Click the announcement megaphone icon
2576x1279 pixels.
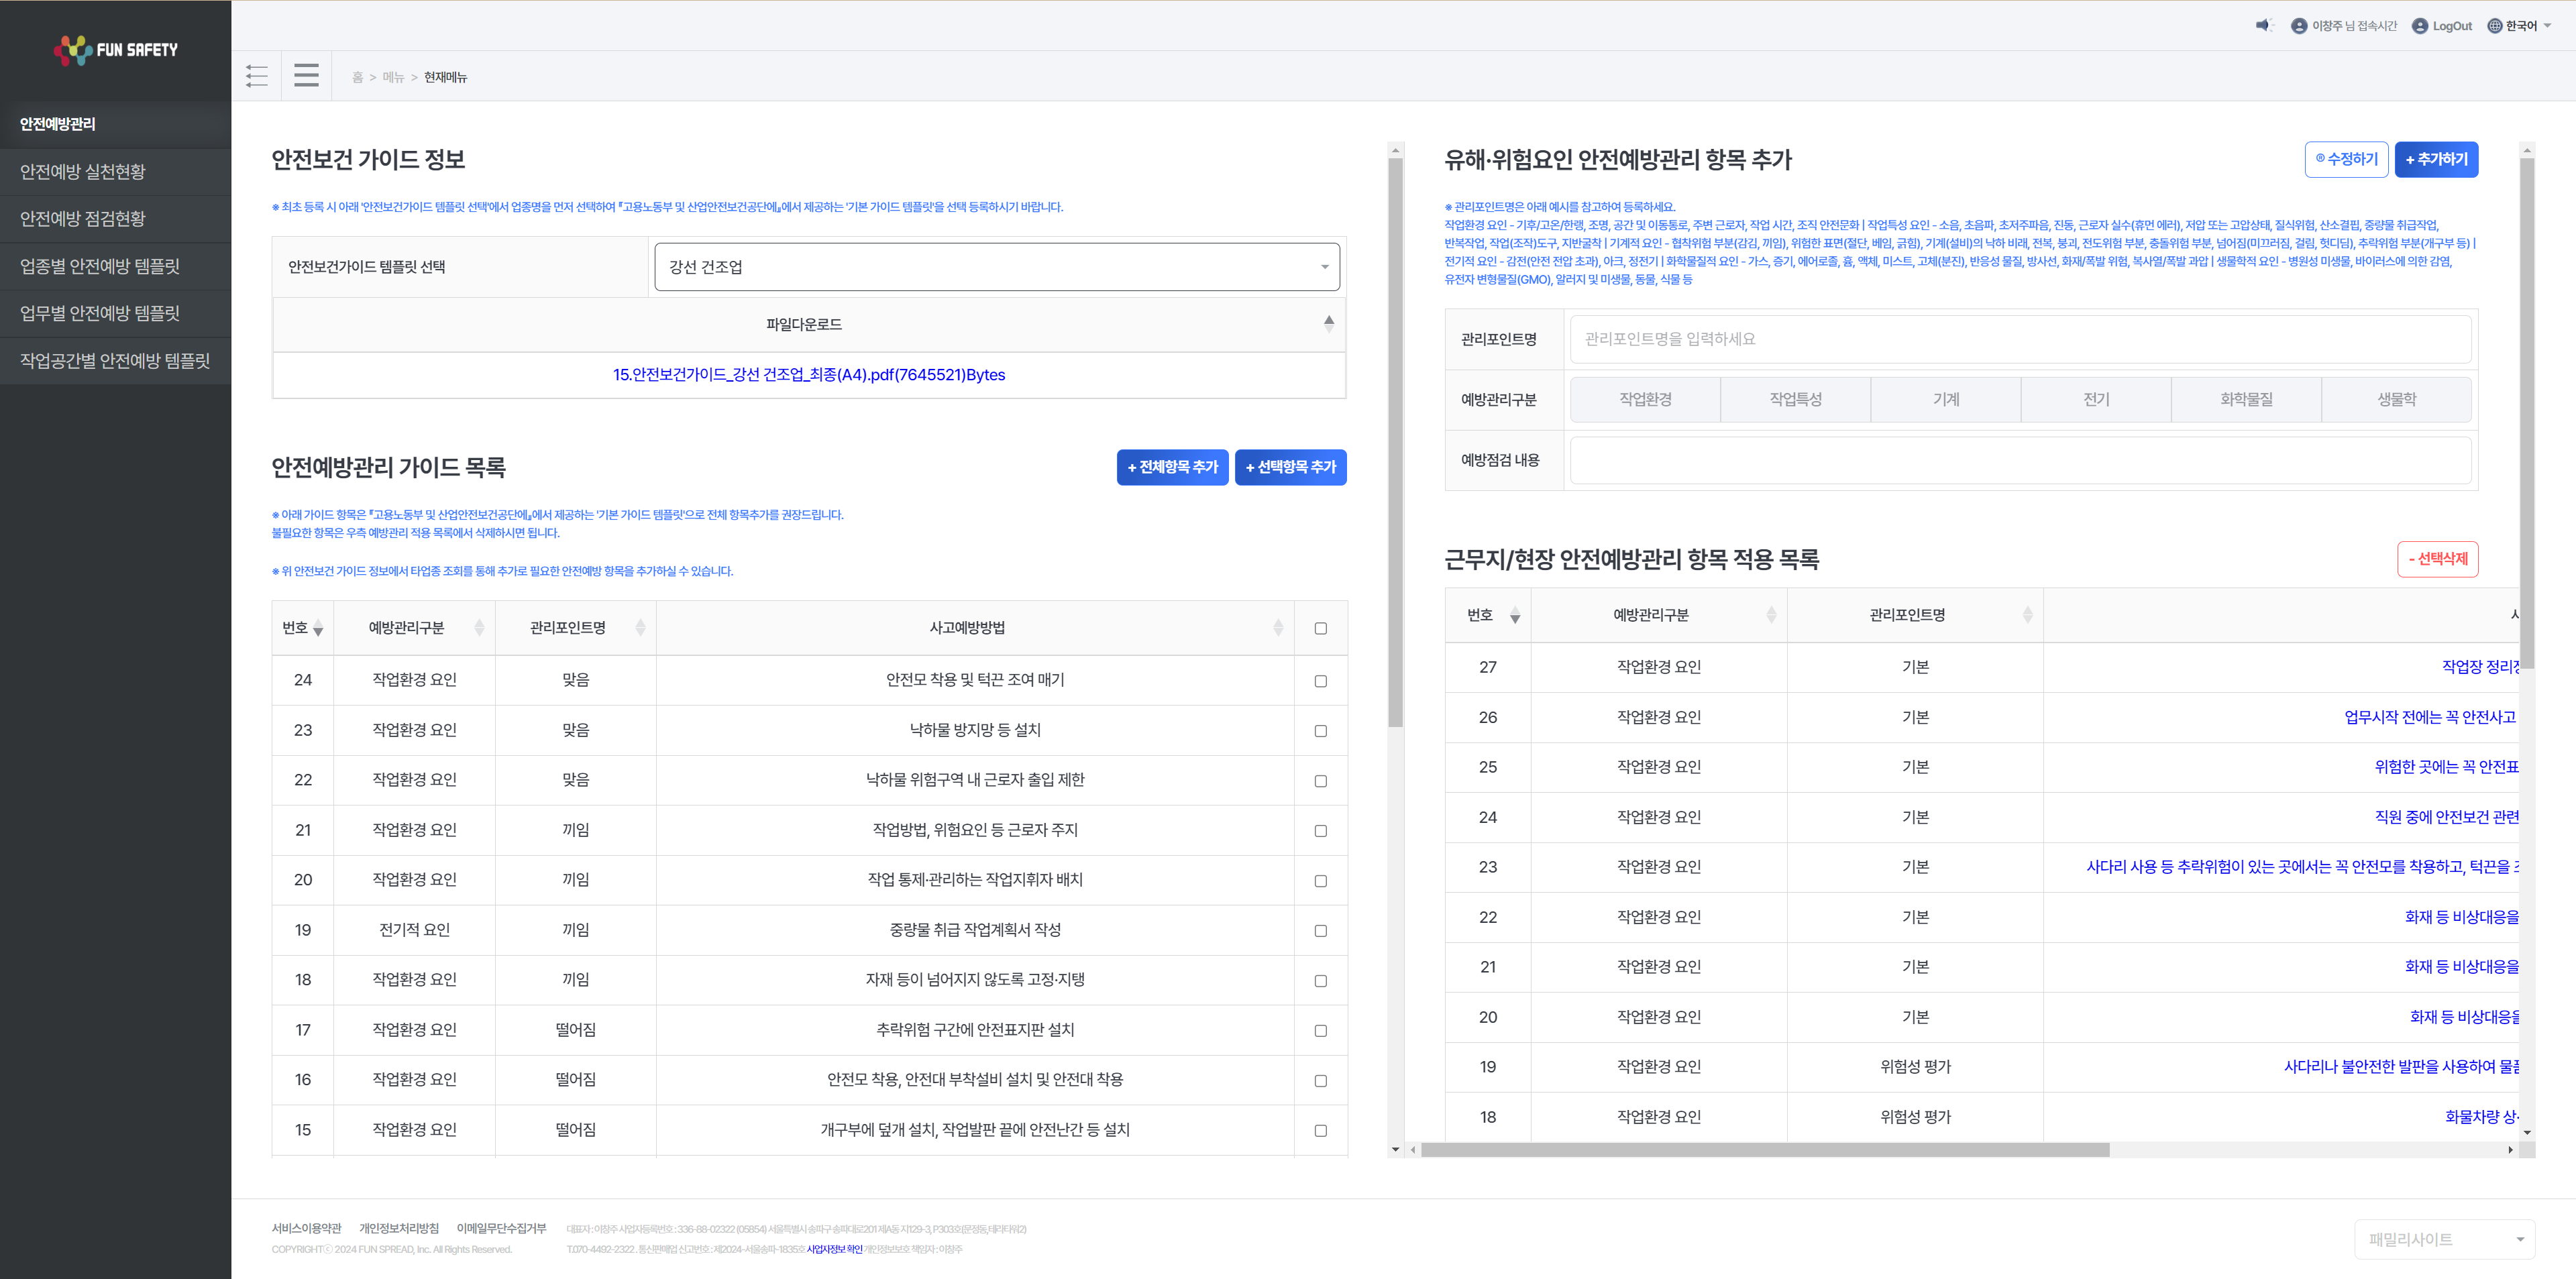[x=2264, y=26]
